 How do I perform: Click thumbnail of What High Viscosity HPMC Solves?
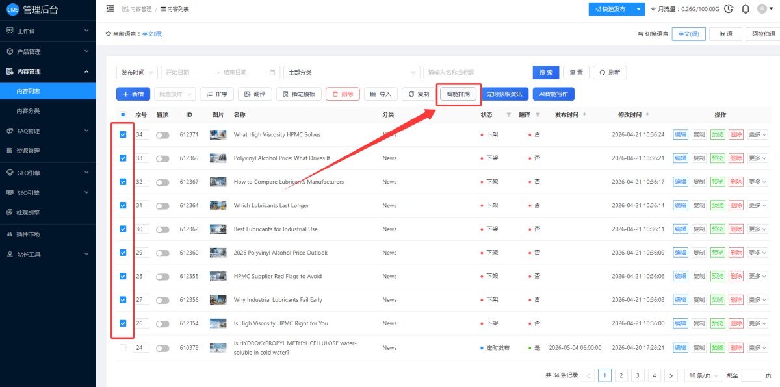(218, 135)
